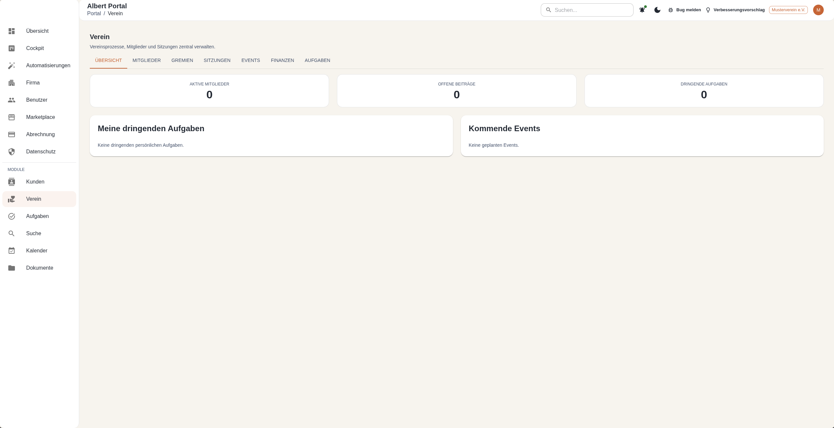
Task: Click the Kunden contacts icon
Action: (12, 182)
